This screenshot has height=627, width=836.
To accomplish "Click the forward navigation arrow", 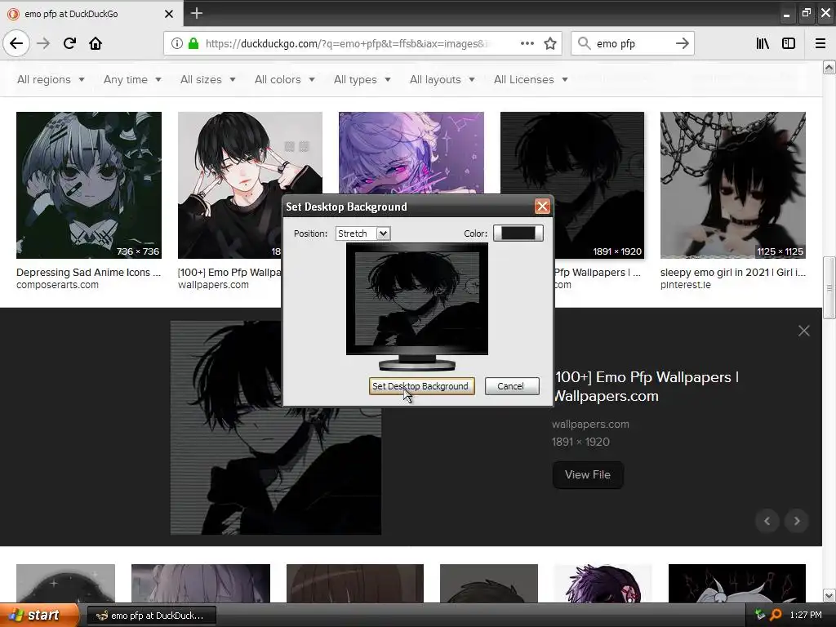I will tap(43, 43).
